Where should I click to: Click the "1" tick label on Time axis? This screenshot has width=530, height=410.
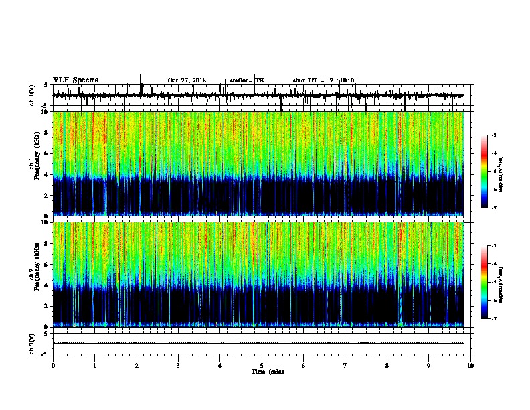(94, 366)
